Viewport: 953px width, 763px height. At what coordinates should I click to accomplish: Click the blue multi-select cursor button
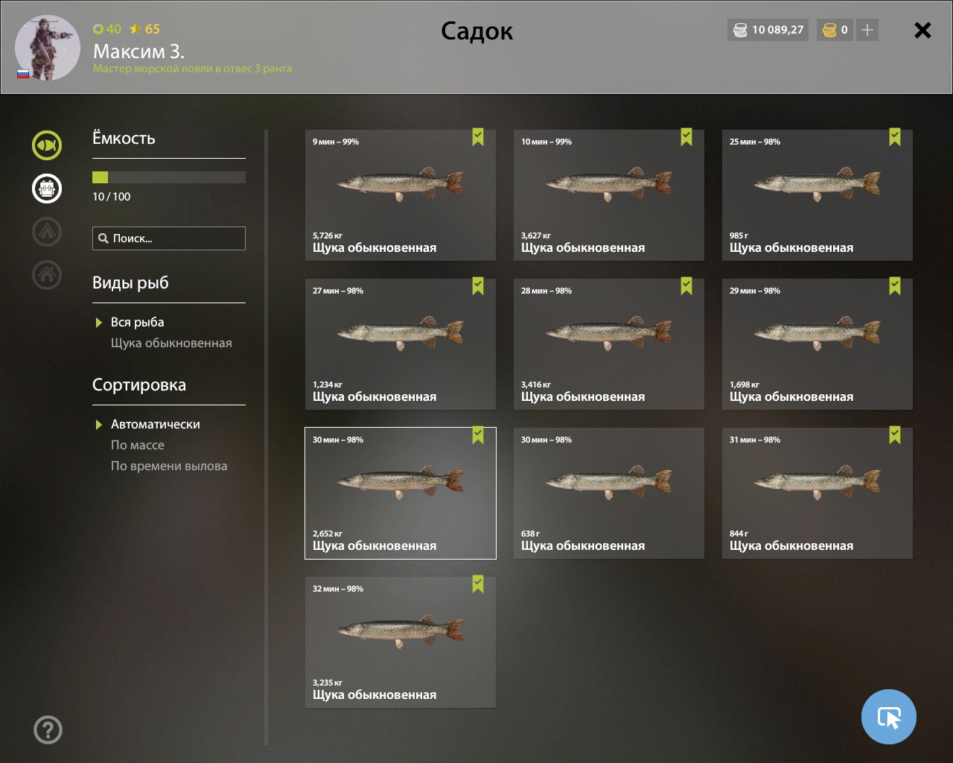(x=889, y=717)
